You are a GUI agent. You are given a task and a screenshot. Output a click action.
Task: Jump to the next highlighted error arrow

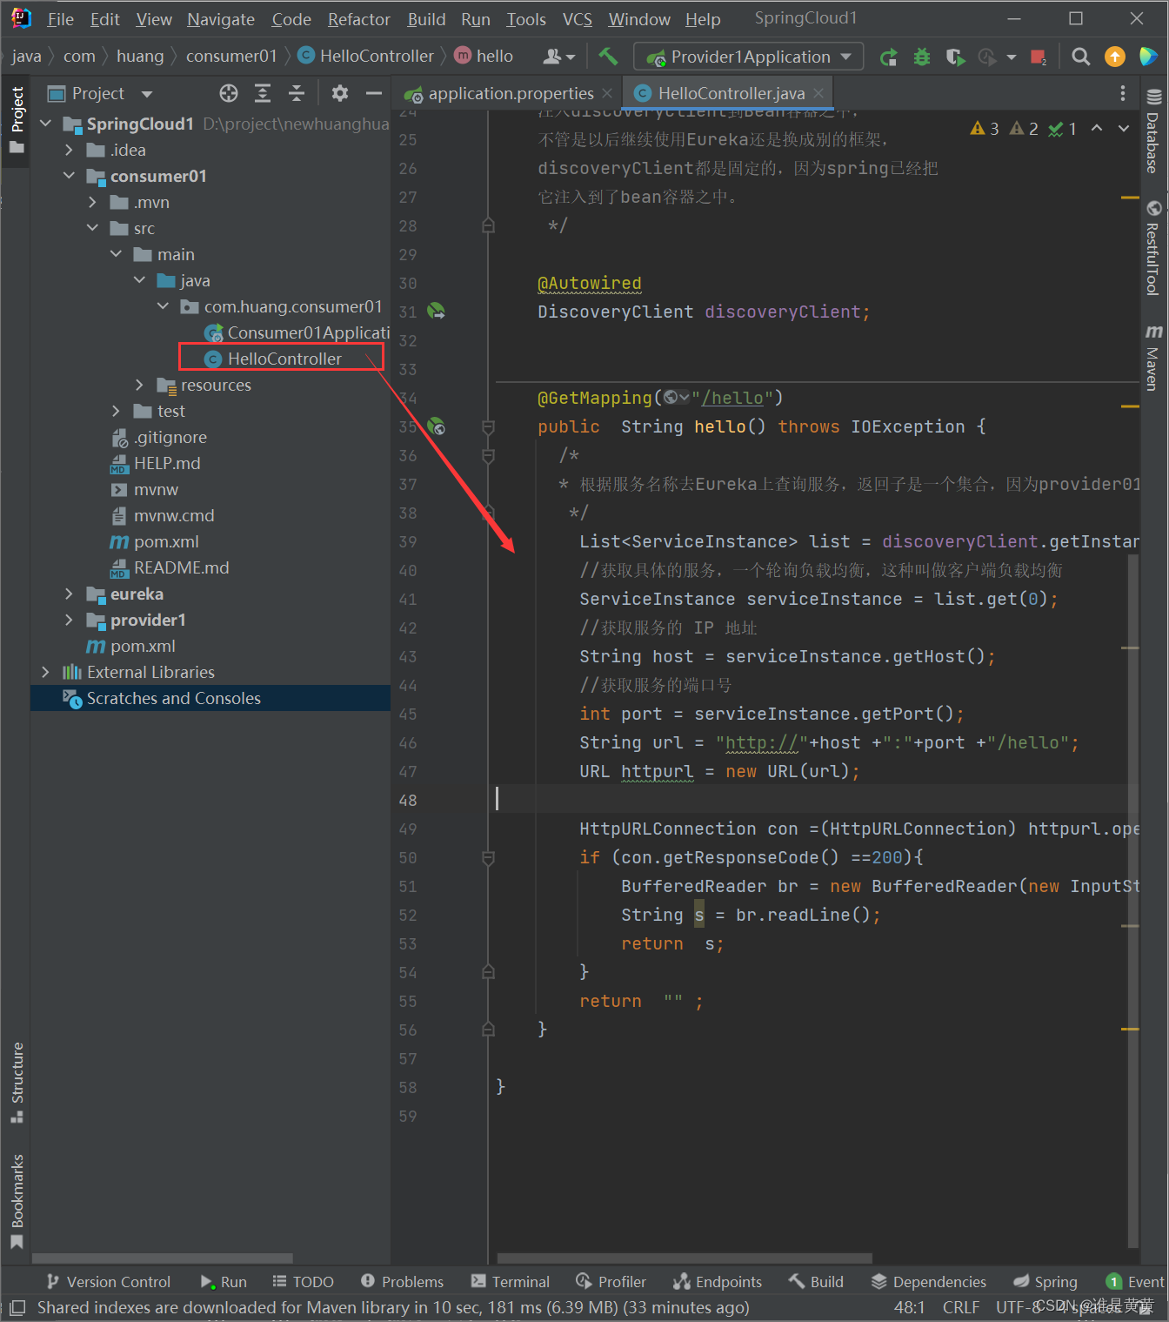tap(1124, 129)
